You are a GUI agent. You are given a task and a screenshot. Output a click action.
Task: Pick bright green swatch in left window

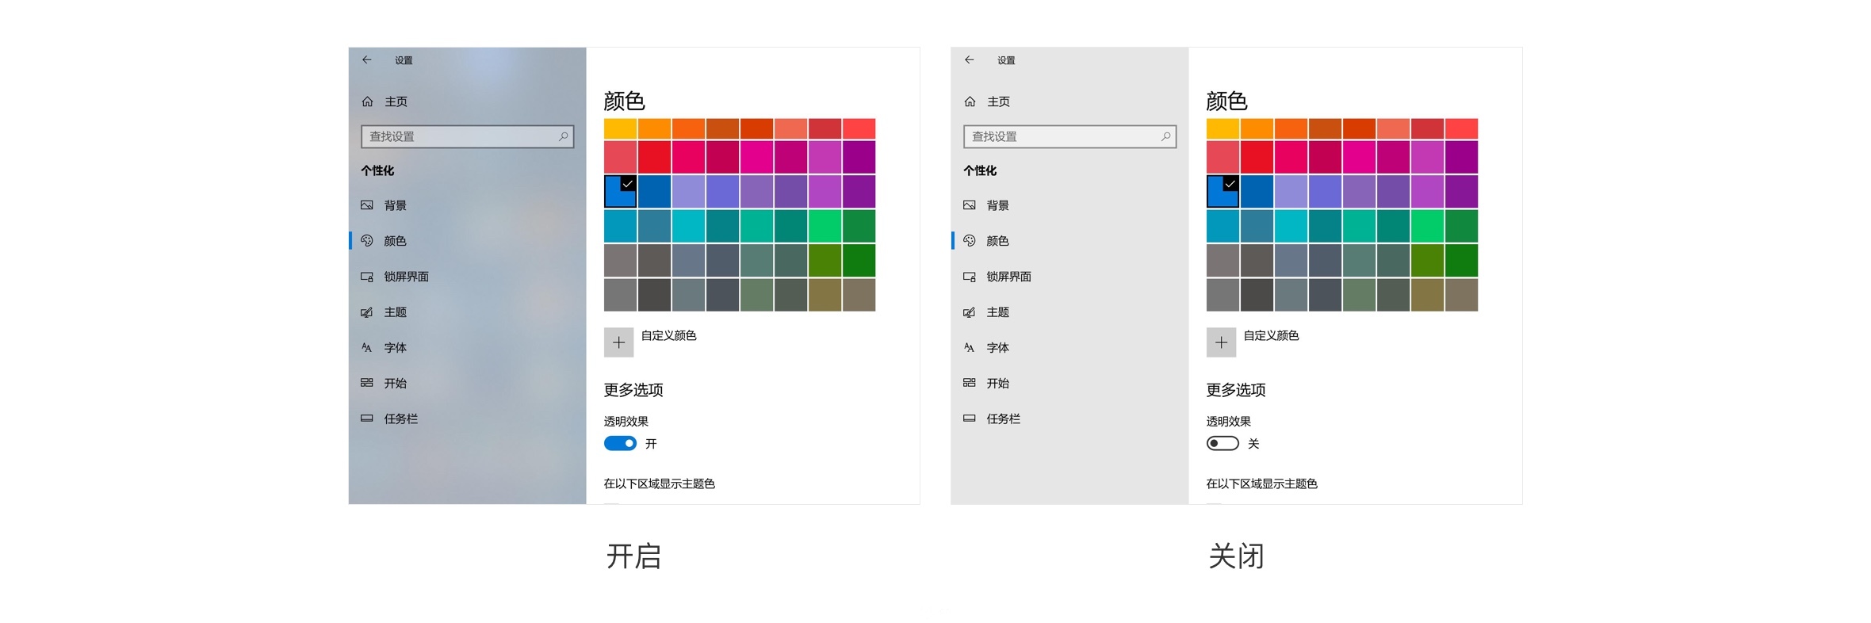(x=825, y=226)
